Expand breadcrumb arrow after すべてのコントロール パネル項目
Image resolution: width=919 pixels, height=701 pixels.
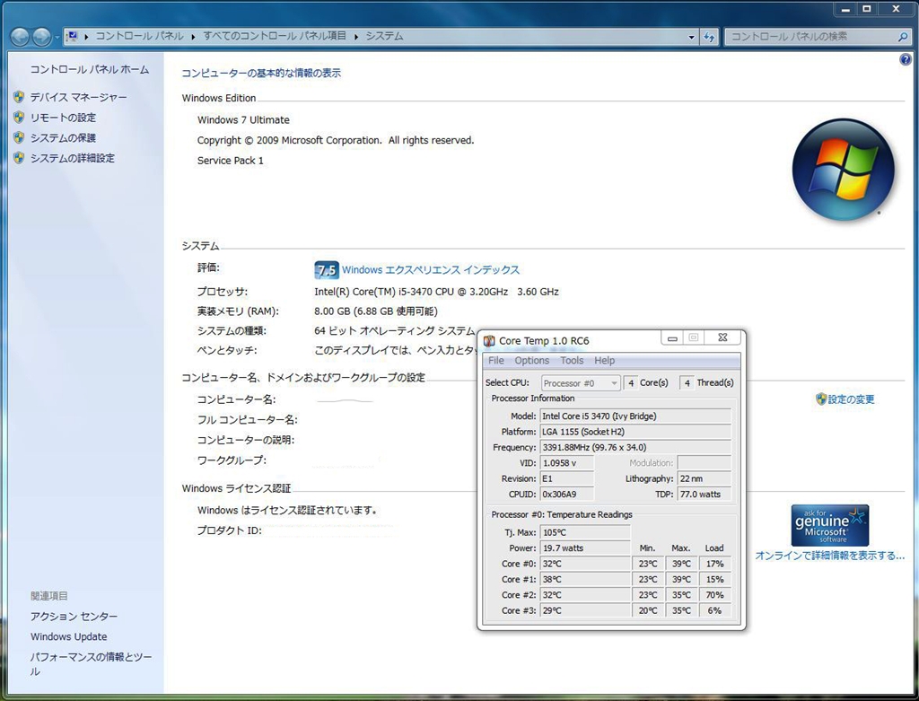(355, 36)
